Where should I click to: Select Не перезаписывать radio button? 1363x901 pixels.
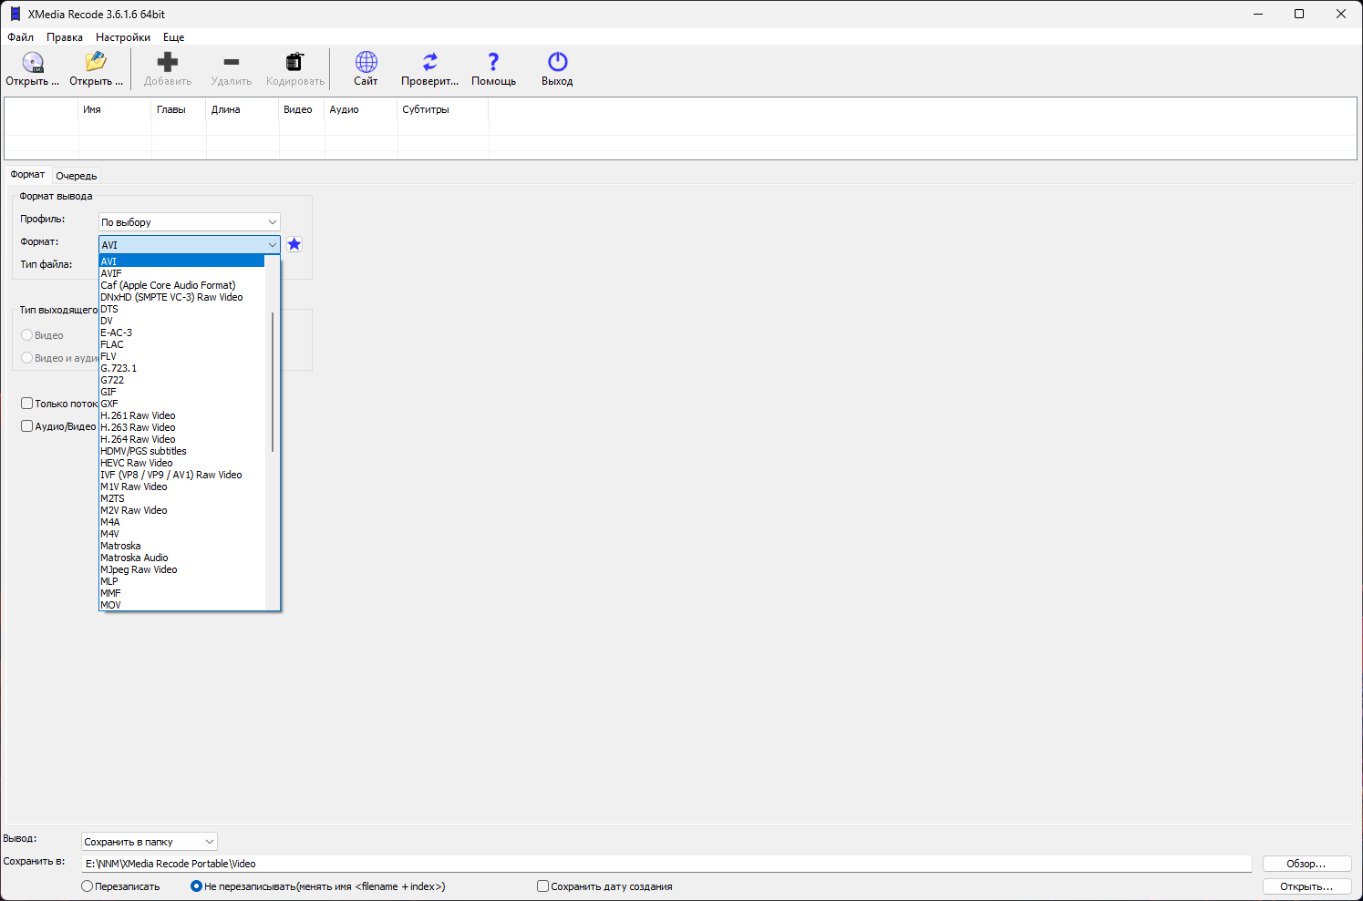tap(196, 886)
